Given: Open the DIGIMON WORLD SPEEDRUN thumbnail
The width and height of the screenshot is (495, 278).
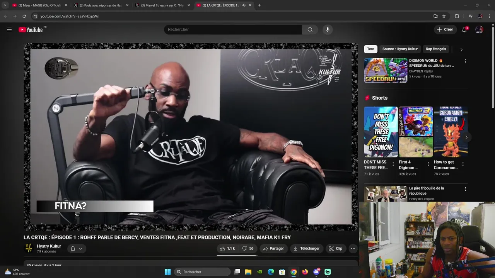Looking at the screenshot, I should (x=386, y=70).
